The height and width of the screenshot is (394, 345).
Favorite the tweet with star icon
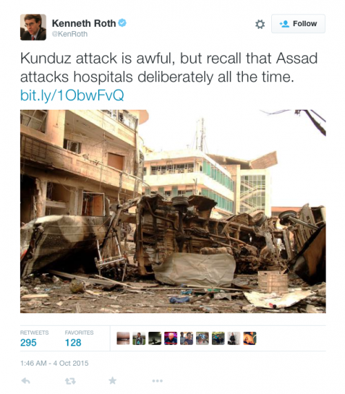[112, 381]
